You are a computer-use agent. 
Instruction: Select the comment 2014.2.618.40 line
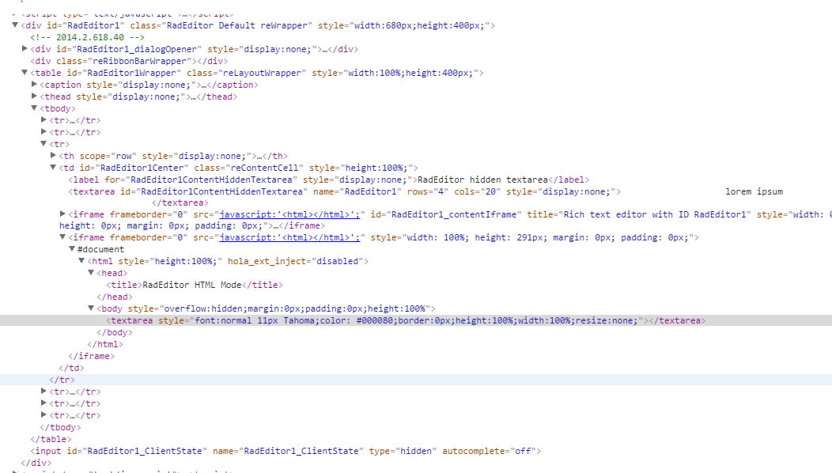(87, 37)
